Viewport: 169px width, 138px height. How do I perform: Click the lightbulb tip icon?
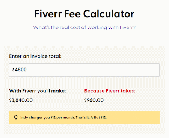click(16, 118)
